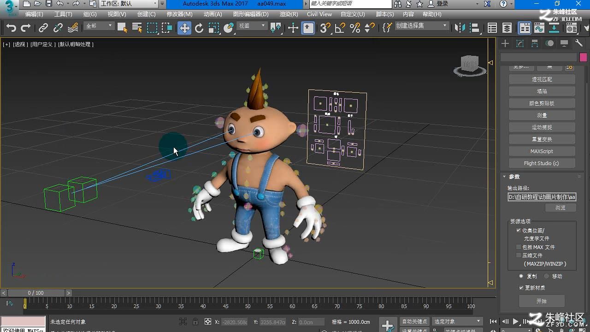
Task: Activate the Select Object tool
Action: click(x=122, y=28)
